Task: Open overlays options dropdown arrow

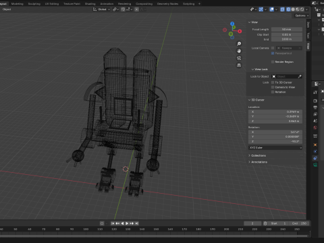Action: tap(276, 9)
